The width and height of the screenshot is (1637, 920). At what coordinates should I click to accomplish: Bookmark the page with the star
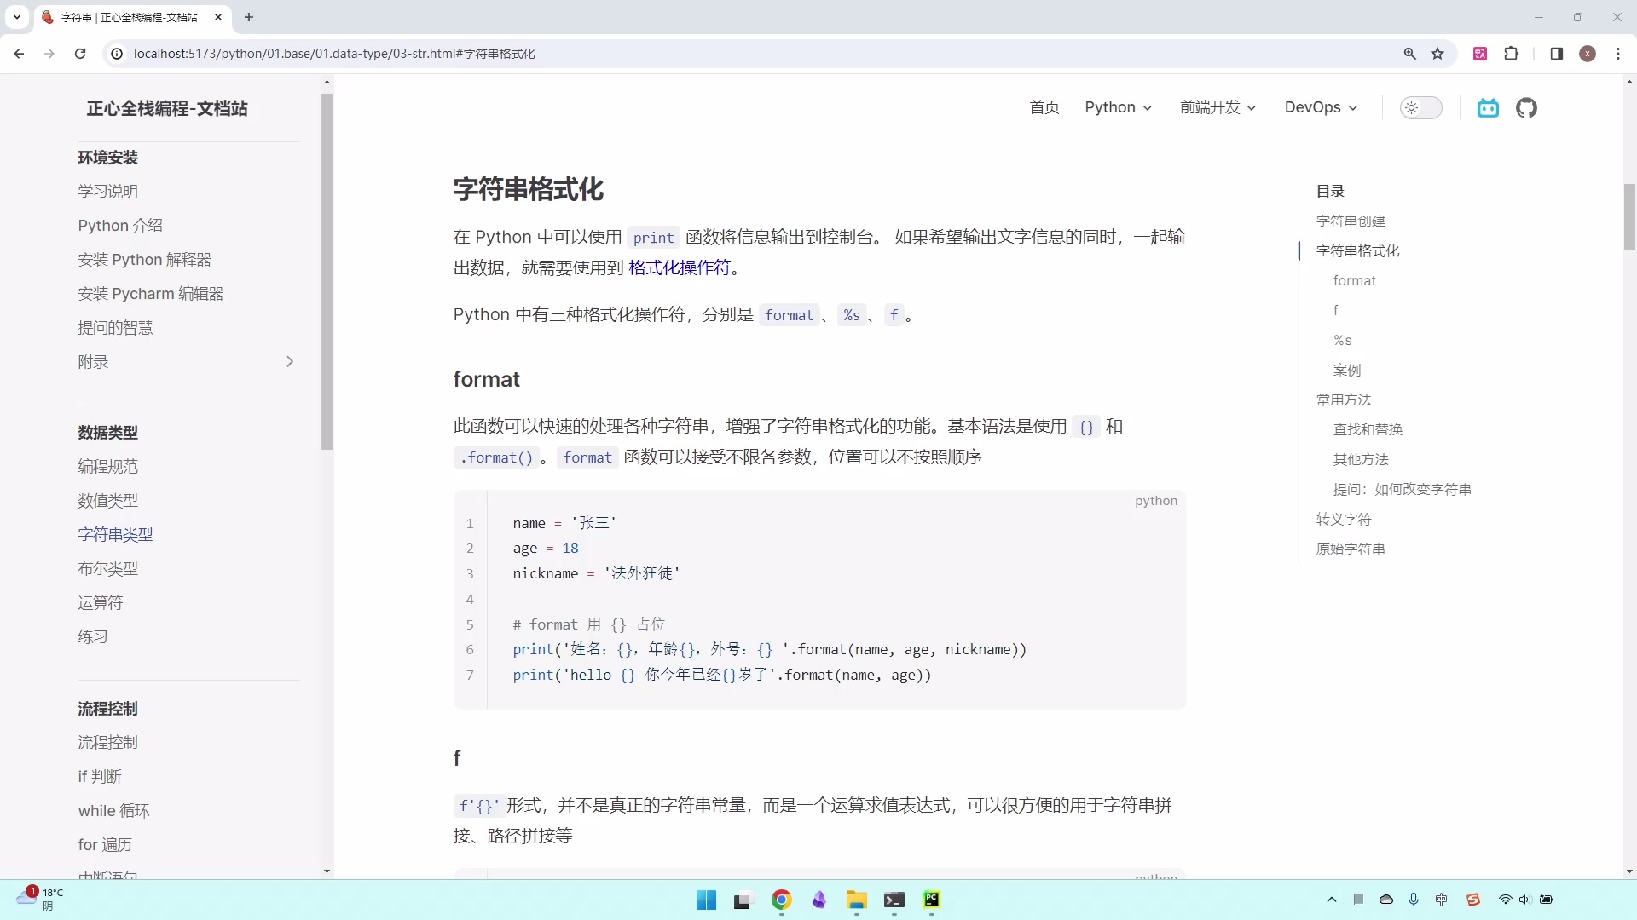[x=1438, y=53]
